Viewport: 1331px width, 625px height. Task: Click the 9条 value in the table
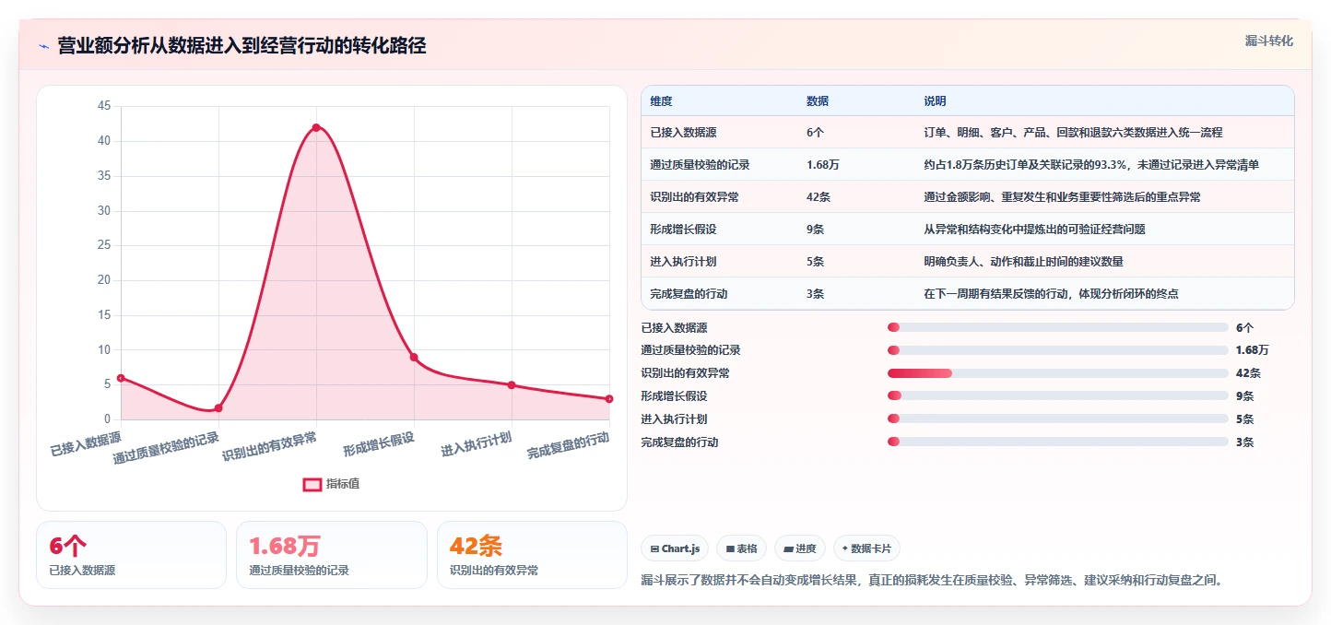(x=815, y=230)
